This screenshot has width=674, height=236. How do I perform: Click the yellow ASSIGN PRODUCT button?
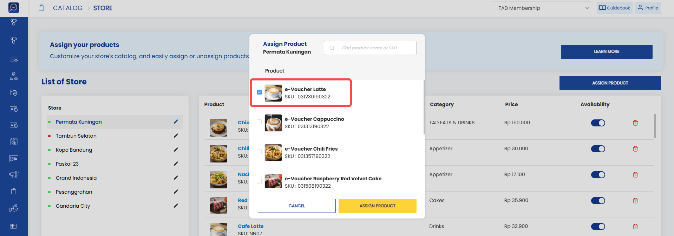click(378, 206)
